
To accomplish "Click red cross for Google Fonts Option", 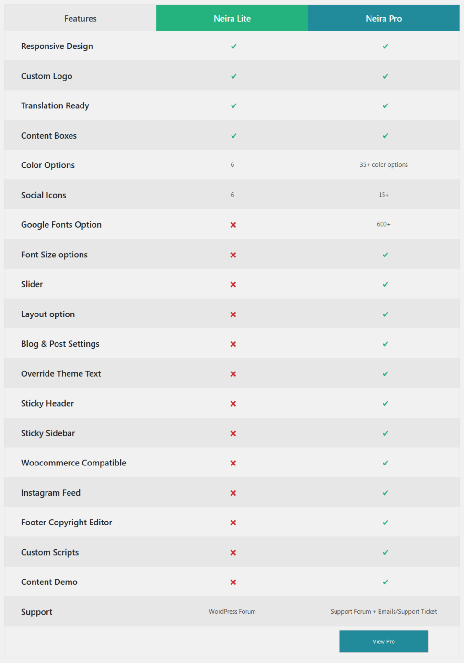I will point(233,225).
